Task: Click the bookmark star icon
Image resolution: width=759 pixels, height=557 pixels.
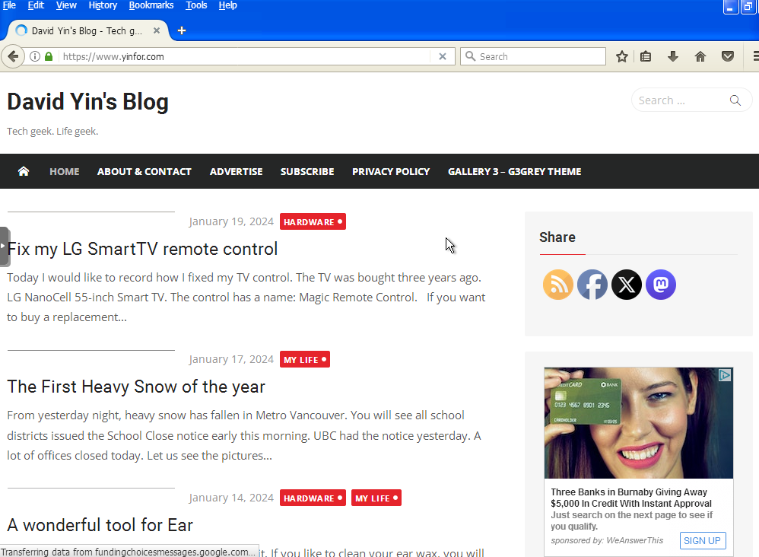Action: pos(622,56)
